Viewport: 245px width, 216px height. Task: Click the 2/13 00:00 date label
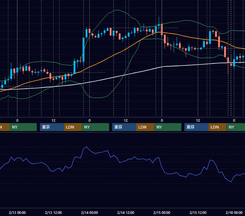click(x=17, y=212)
